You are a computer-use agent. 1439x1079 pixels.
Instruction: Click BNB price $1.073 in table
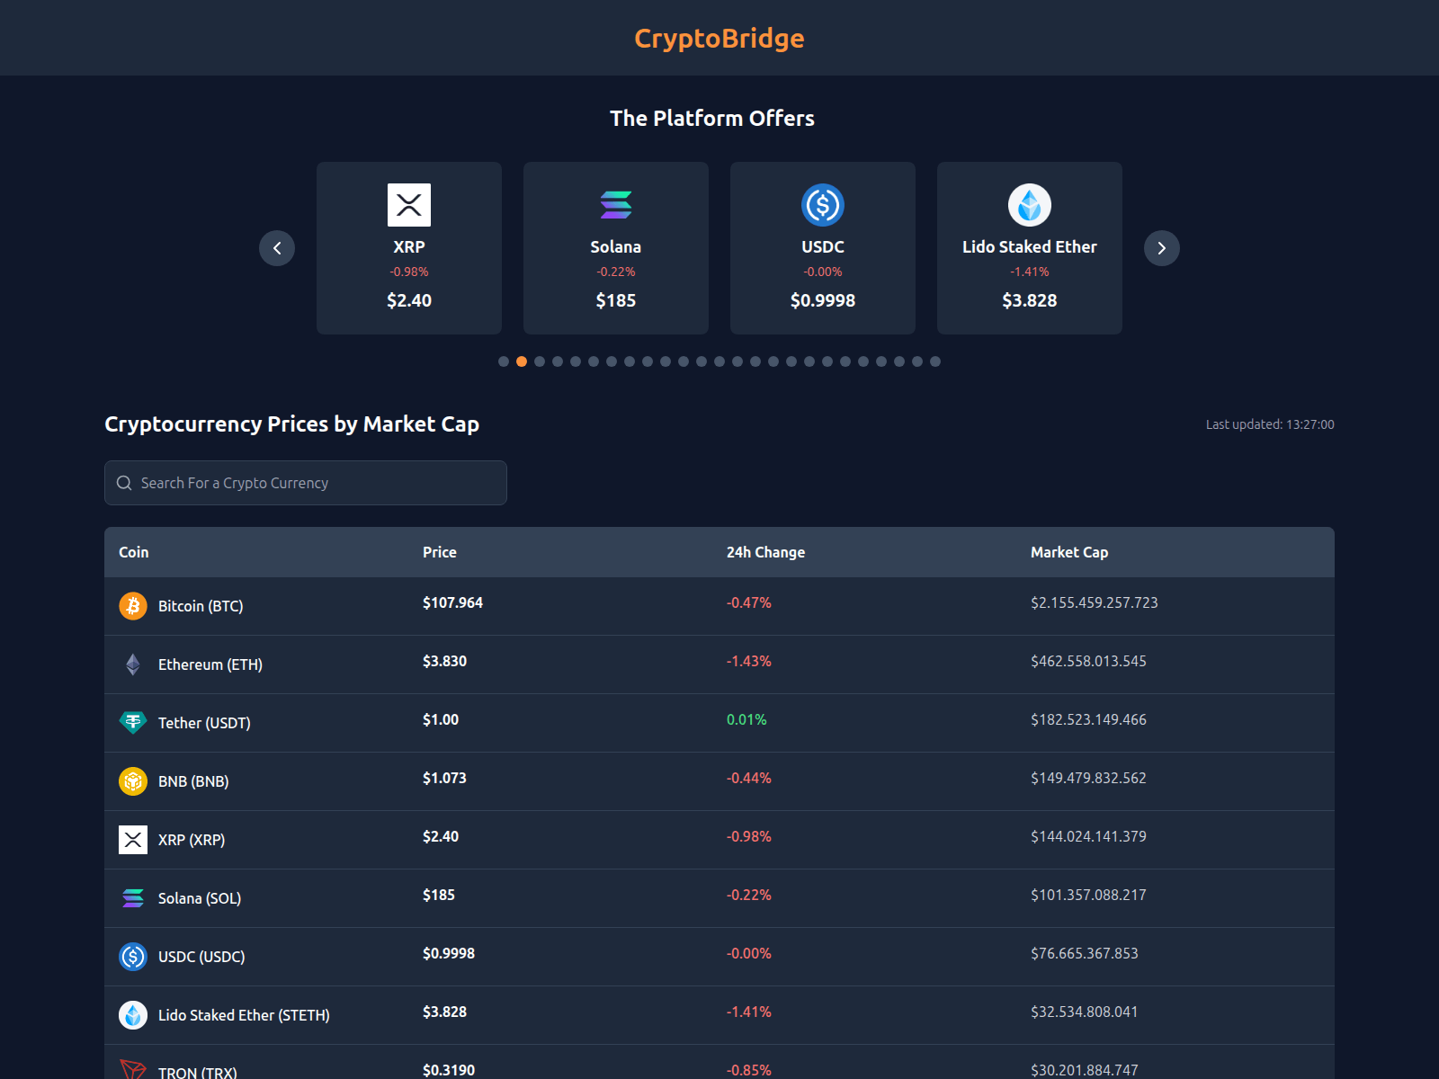[444, 778]
